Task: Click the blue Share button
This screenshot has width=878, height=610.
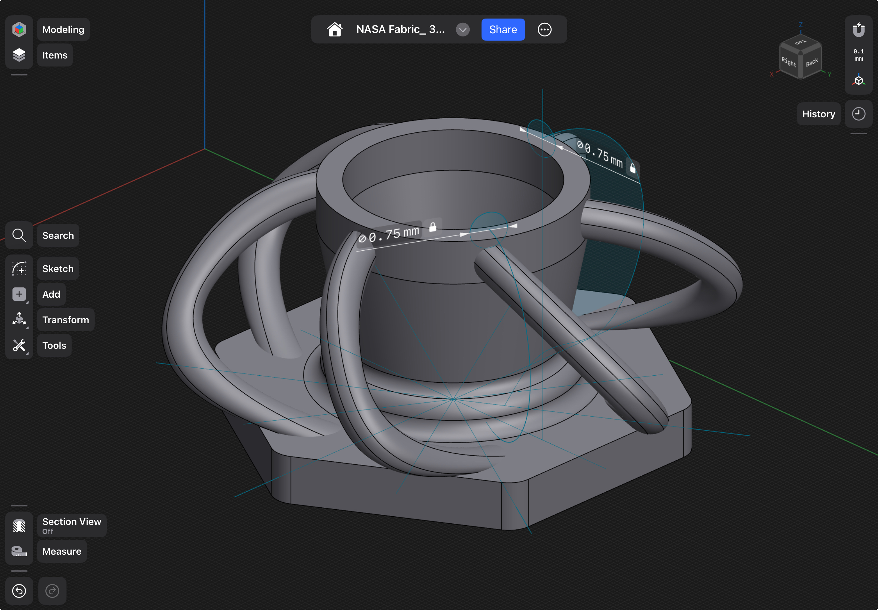Action: (503, 29)
